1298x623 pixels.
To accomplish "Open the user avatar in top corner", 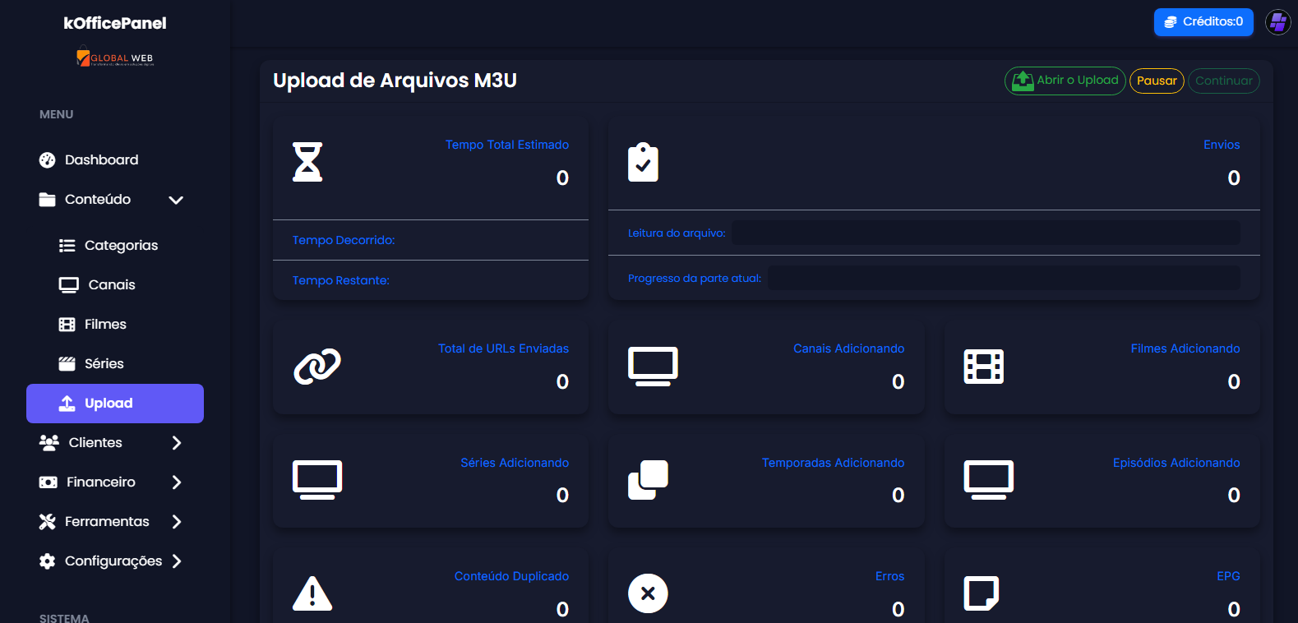I will click(x=1277, y=22).
